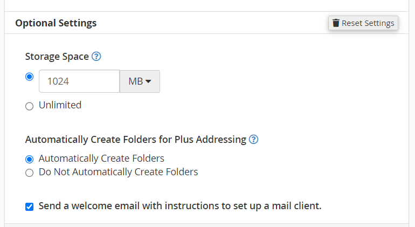Click the "Unlimited" label text
Screen dimensions: 415x227
[60, 105]
